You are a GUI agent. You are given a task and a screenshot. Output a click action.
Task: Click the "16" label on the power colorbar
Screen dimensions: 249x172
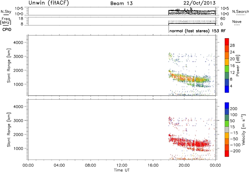pyautogui.click(x=232, y=66)
